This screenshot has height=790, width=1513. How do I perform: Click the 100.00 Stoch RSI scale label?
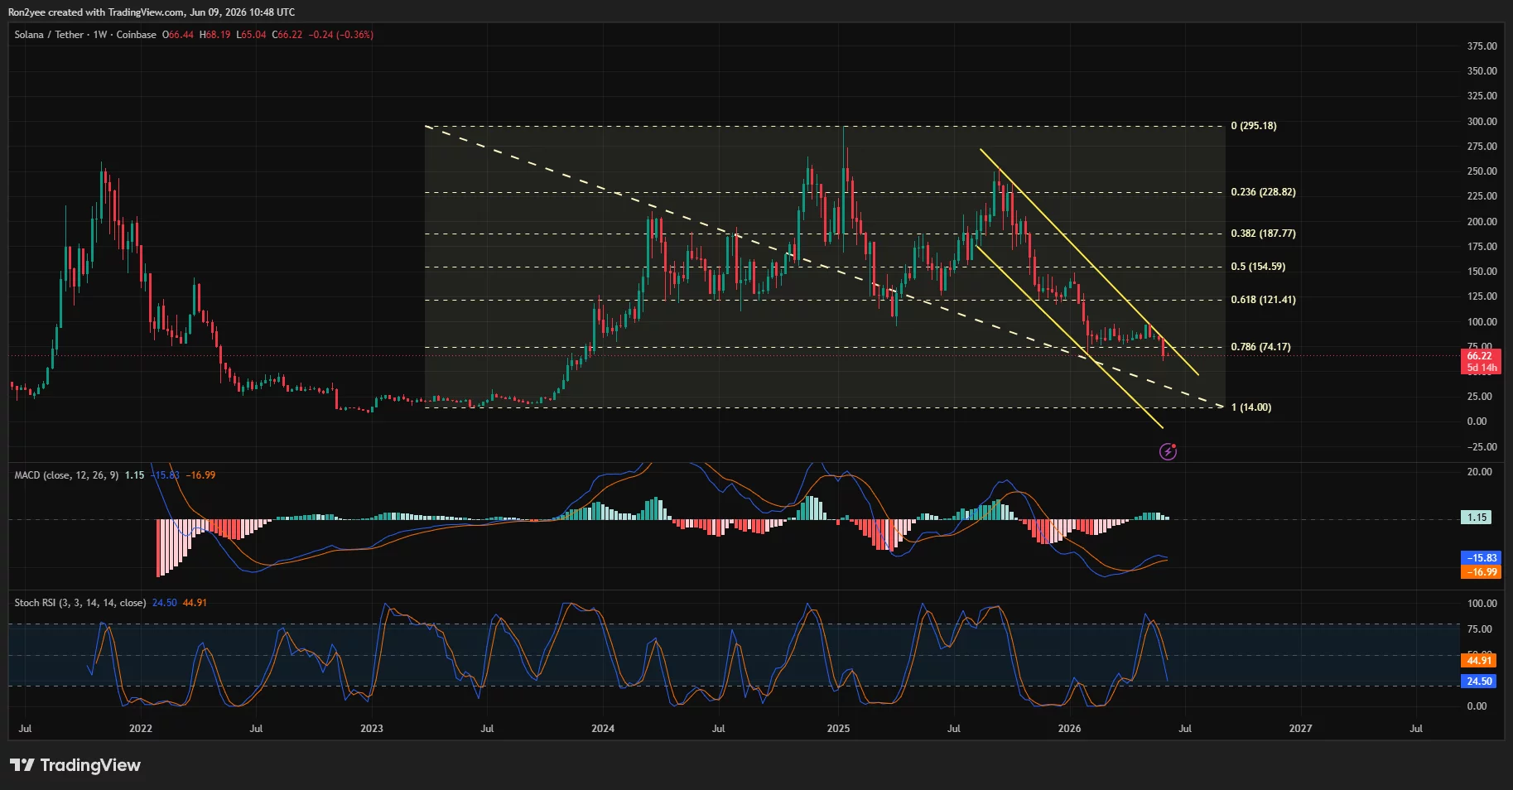click(x=1482, y=604)
